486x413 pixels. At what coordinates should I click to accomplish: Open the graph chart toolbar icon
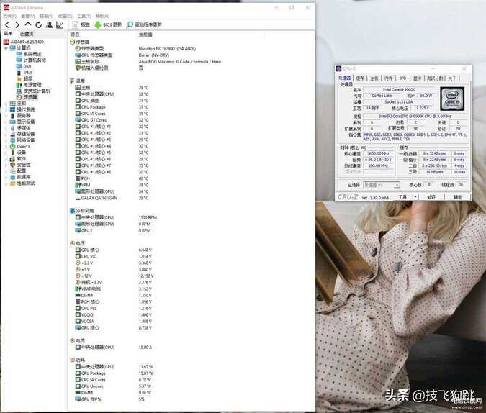tap(60, 25)
